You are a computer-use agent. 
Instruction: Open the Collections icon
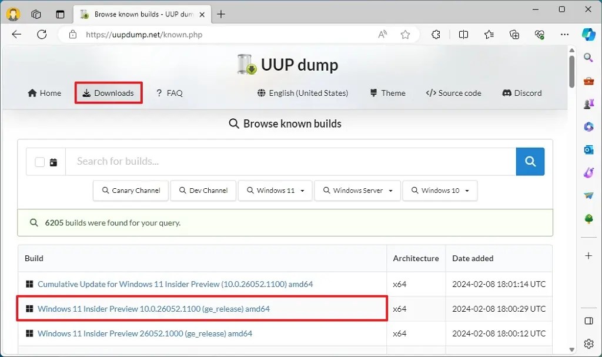514,35
